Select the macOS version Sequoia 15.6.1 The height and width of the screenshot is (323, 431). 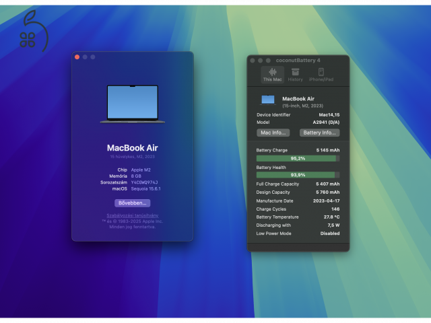(x=145, y=188)
